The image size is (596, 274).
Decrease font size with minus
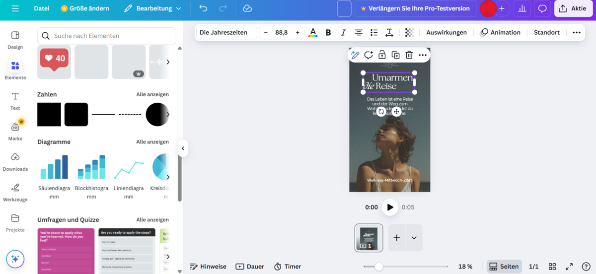pos(266,33)
